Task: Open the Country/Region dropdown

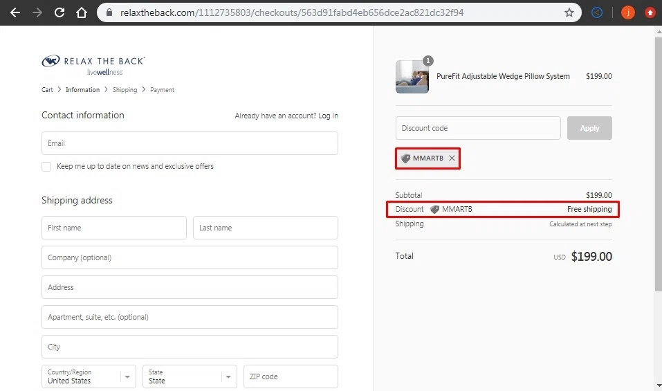Action: coord(89,376)
